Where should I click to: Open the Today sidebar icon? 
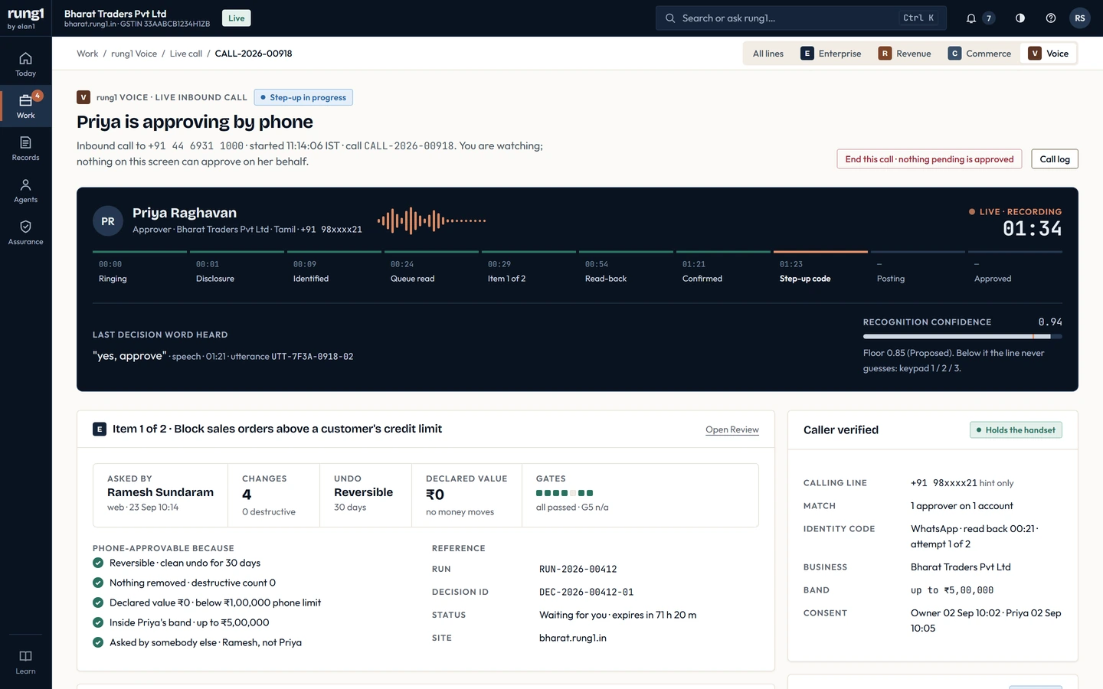tap(25, 64)
